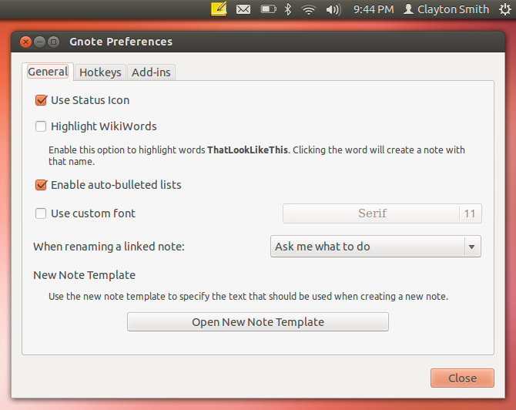516x410 pixels.
Task: Switch to the Add-ins tab
Action: coord(152,72)
